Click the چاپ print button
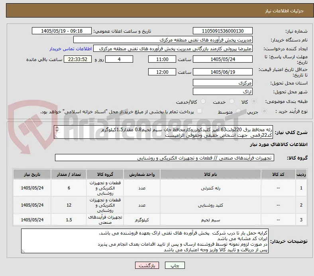This screenshot has width=314, height=276. pyautogui.click(x=175, y=265)
